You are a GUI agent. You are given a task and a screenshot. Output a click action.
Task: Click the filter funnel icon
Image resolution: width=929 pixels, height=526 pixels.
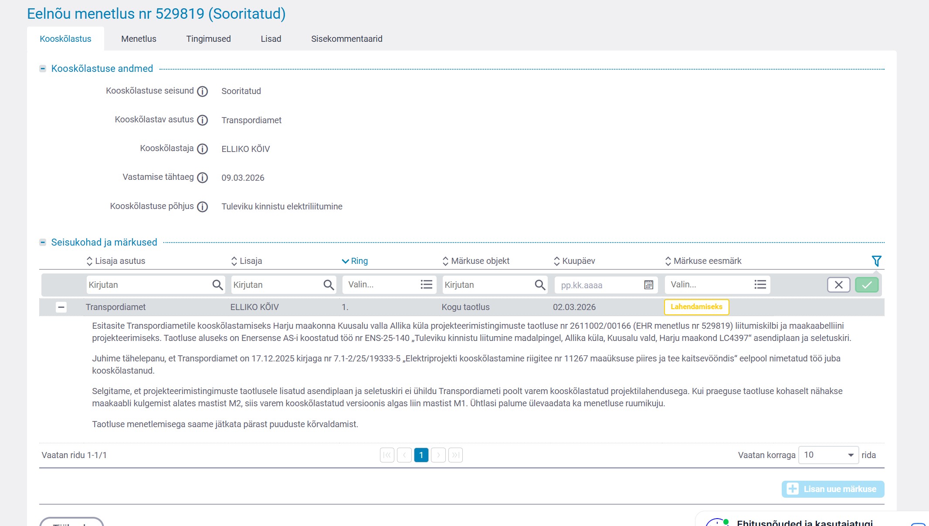click(876, 261)
